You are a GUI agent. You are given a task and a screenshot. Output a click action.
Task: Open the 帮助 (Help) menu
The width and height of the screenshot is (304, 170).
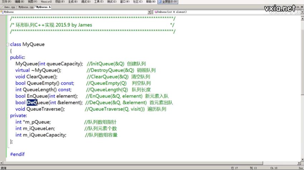[151, 2]
